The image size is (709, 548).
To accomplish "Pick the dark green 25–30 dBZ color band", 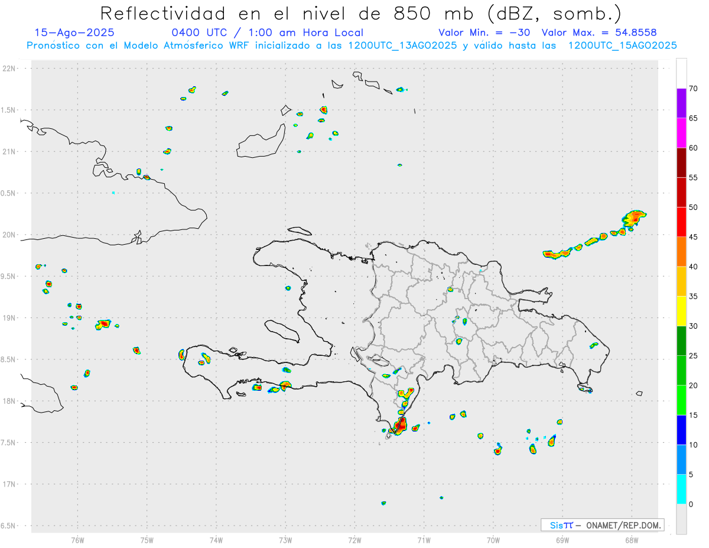I will pyautogui.click(x=681, y=341).
